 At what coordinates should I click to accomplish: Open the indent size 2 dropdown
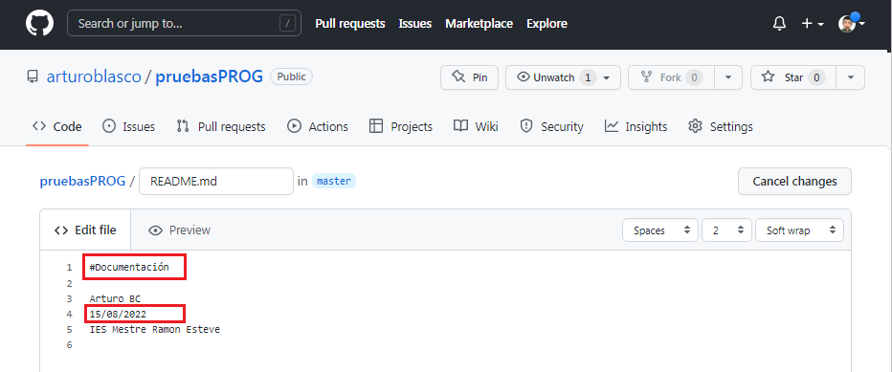pos(727,230)
